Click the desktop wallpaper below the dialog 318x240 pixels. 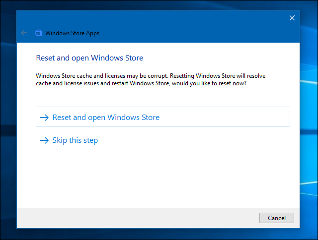point(159,235)
